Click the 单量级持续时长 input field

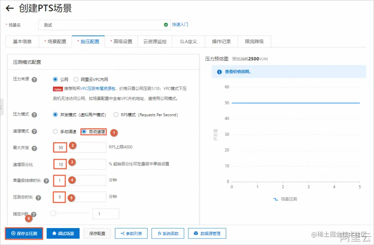pyautogui.click(x=80, y=180)
